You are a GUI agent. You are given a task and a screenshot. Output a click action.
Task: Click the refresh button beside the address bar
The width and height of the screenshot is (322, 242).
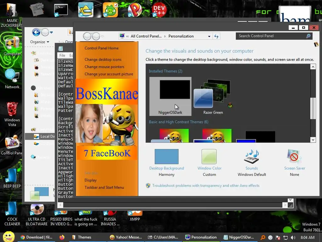pos(216,37)
